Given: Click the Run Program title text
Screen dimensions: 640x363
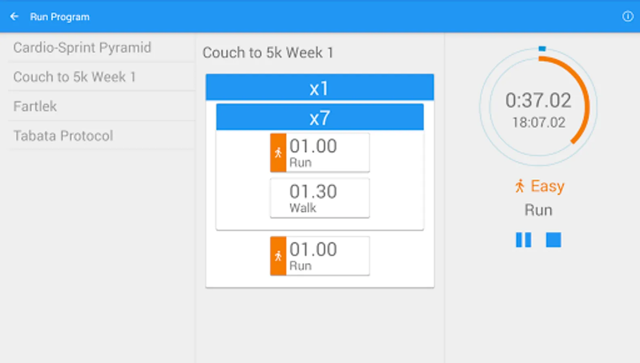Looking at the screenshot, I should click(60, 17).
